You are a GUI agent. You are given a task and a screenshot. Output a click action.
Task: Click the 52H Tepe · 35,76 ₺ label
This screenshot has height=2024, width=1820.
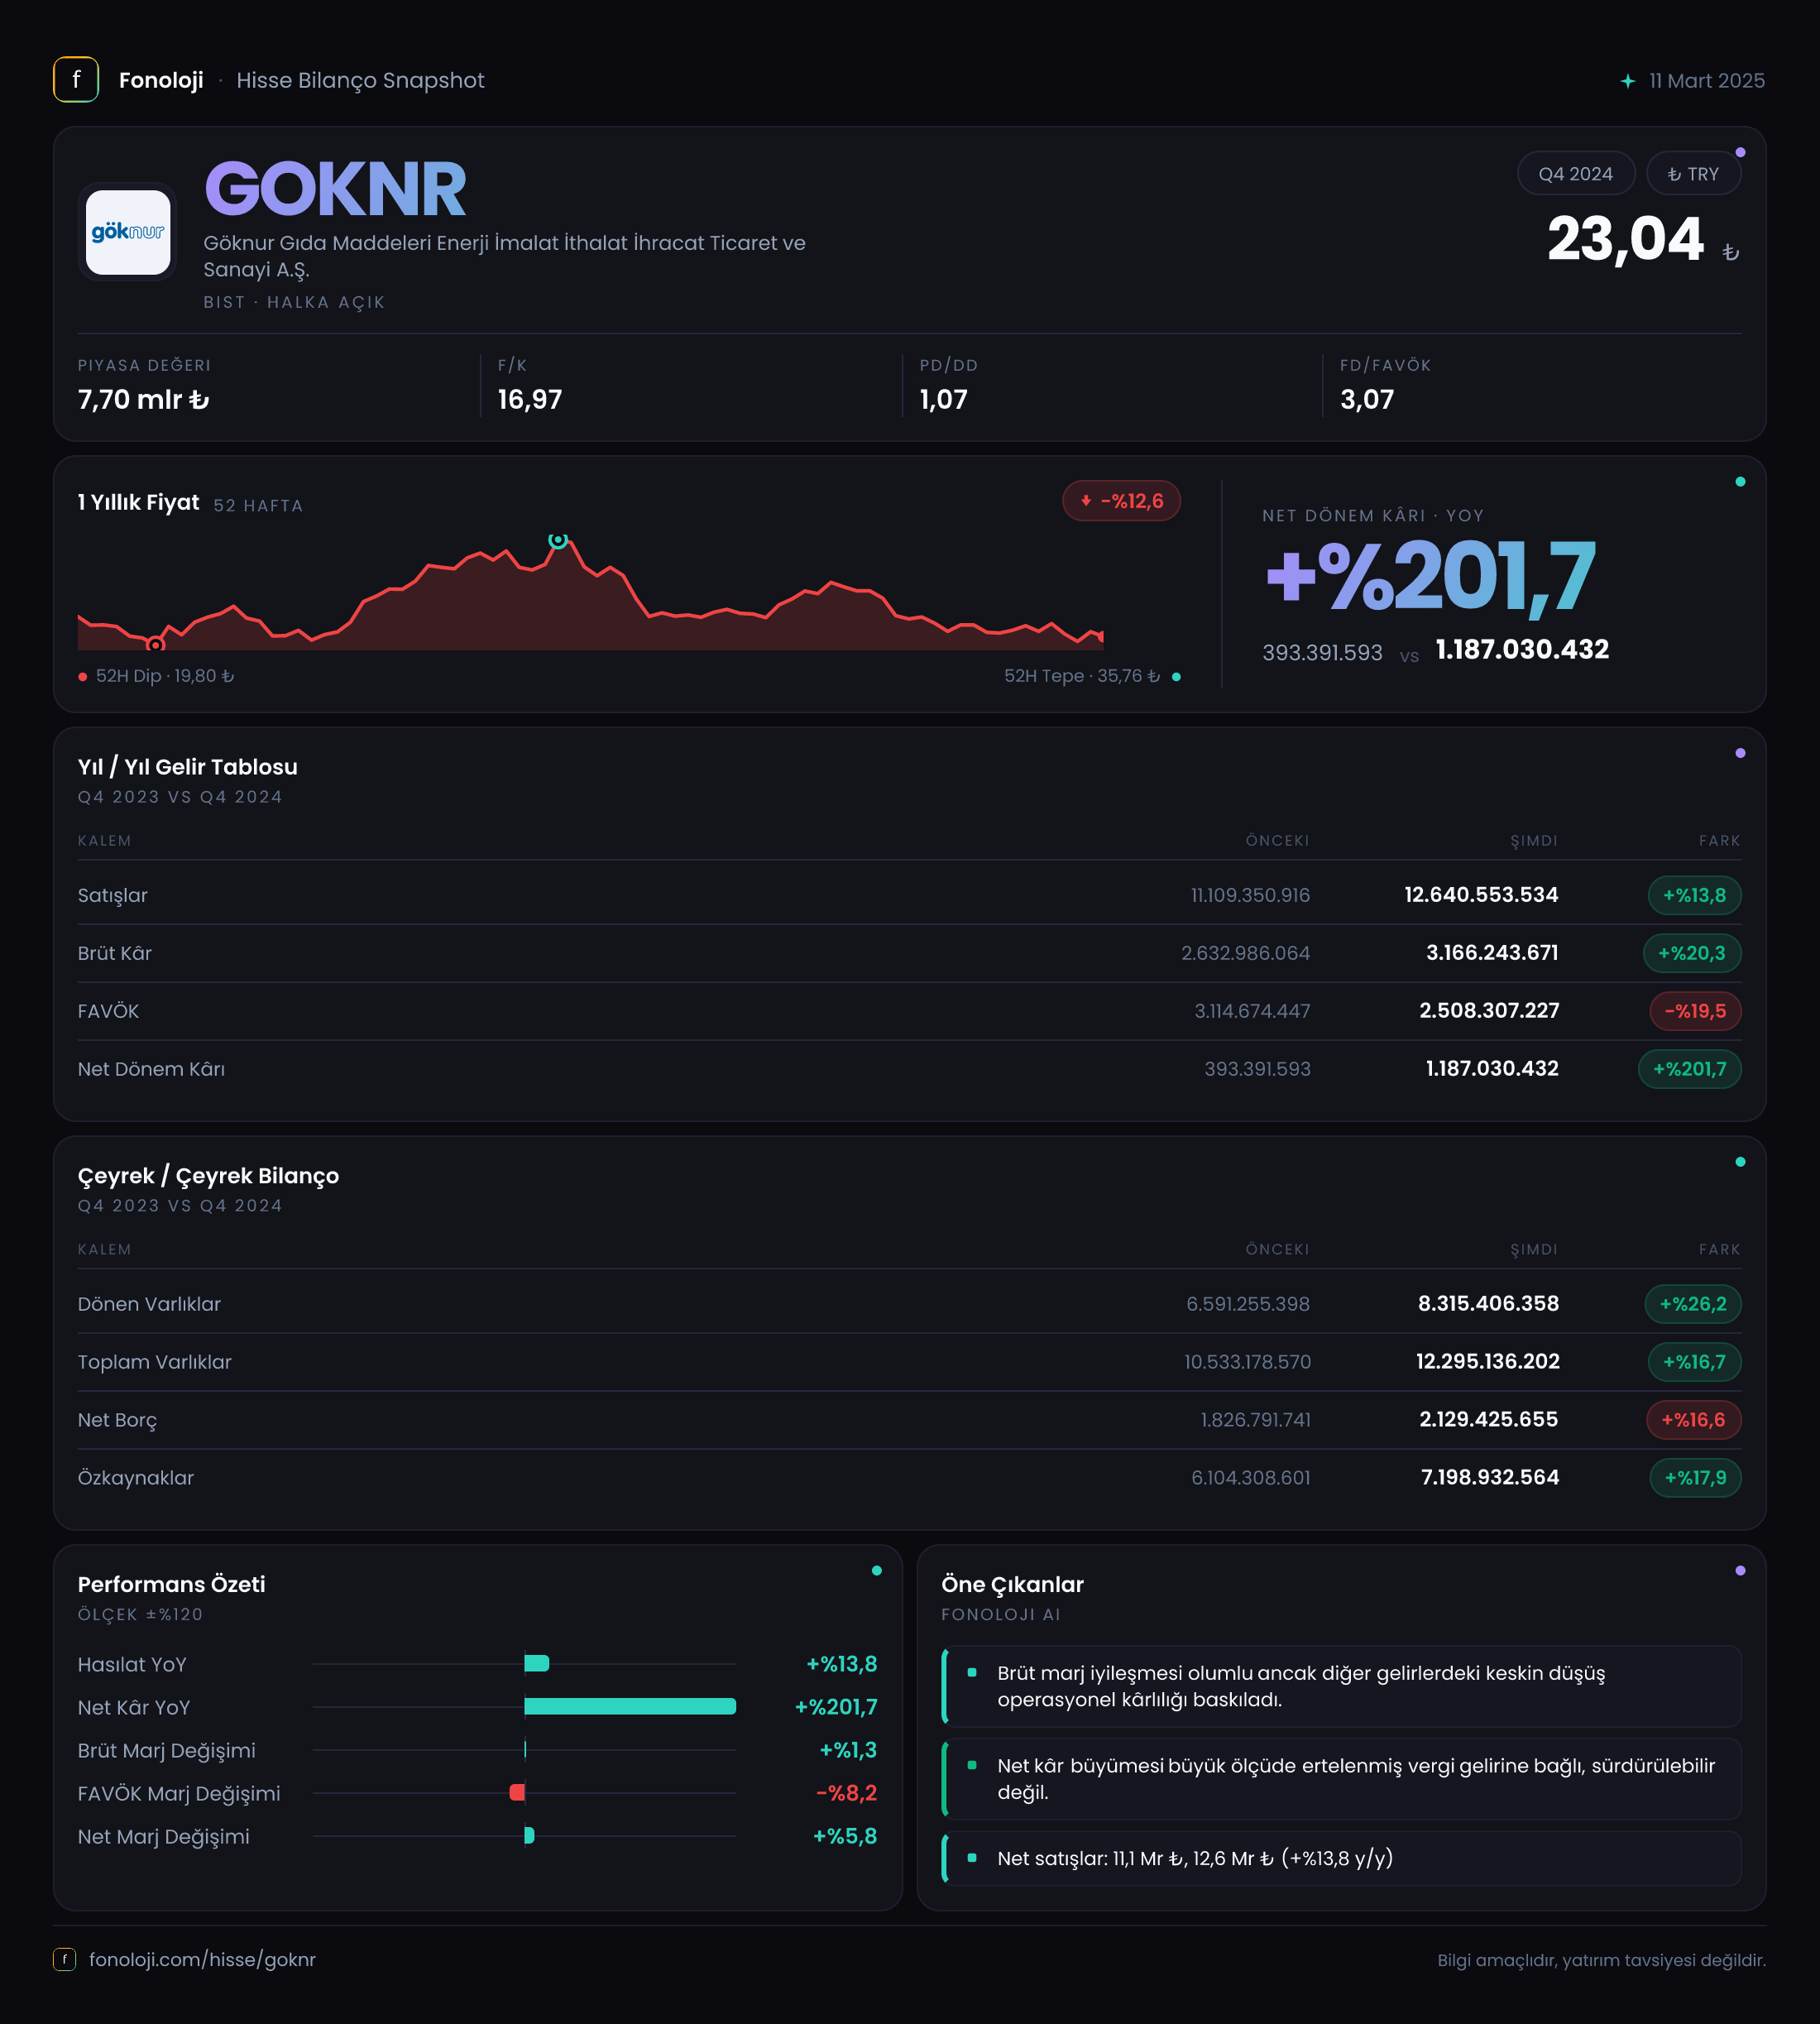[1082, 676]
